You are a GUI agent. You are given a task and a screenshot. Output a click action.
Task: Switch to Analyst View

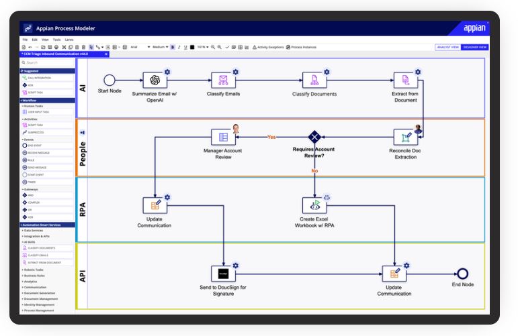pyautogui.click(x=448, y=47)
